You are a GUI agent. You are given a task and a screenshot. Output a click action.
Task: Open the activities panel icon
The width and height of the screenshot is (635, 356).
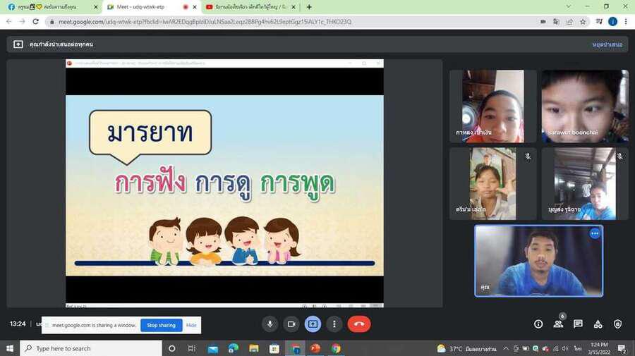point(598,324)
